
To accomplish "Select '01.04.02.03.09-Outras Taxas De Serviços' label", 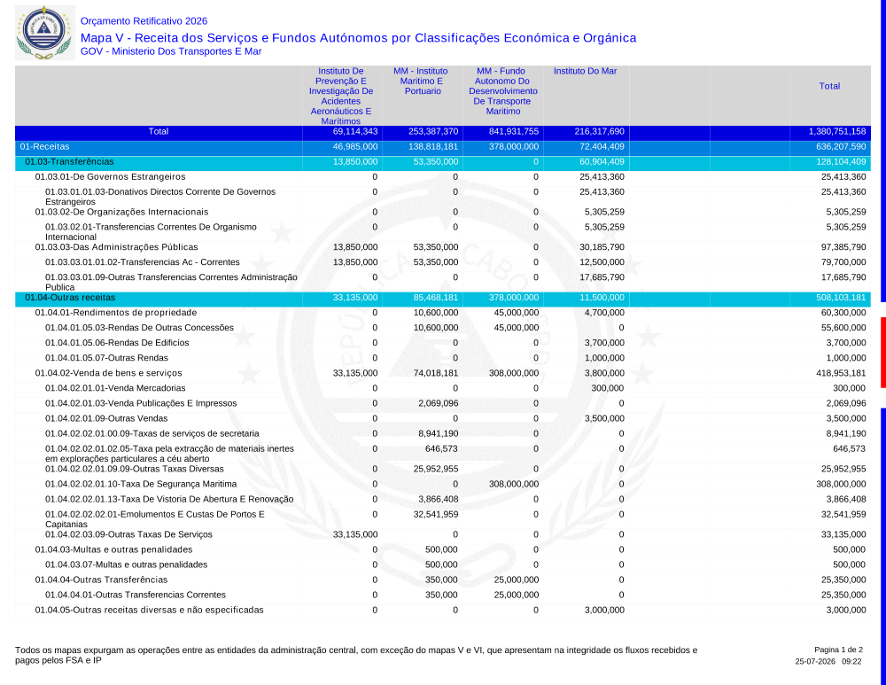I will pyautogui.click(x=128, y=534).
